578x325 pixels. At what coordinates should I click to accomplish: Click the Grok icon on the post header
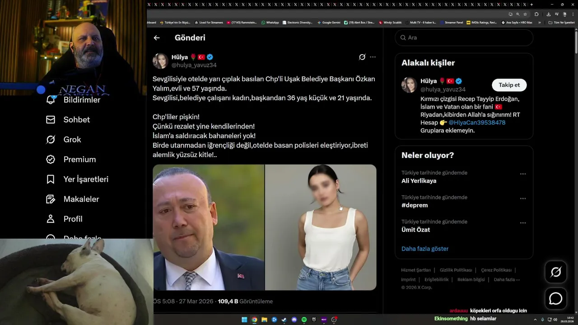tap(362, 57)
